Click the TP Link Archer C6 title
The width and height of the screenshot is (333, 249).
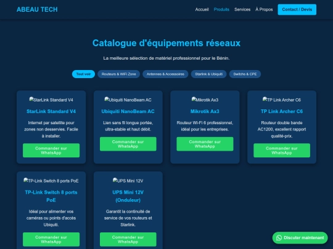coord(282,111)
